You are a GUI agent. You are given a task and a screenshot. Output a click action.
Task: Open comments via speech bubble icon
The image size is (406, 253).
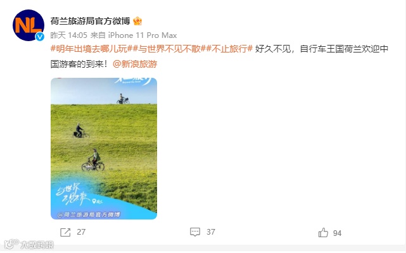click(195, 231)
